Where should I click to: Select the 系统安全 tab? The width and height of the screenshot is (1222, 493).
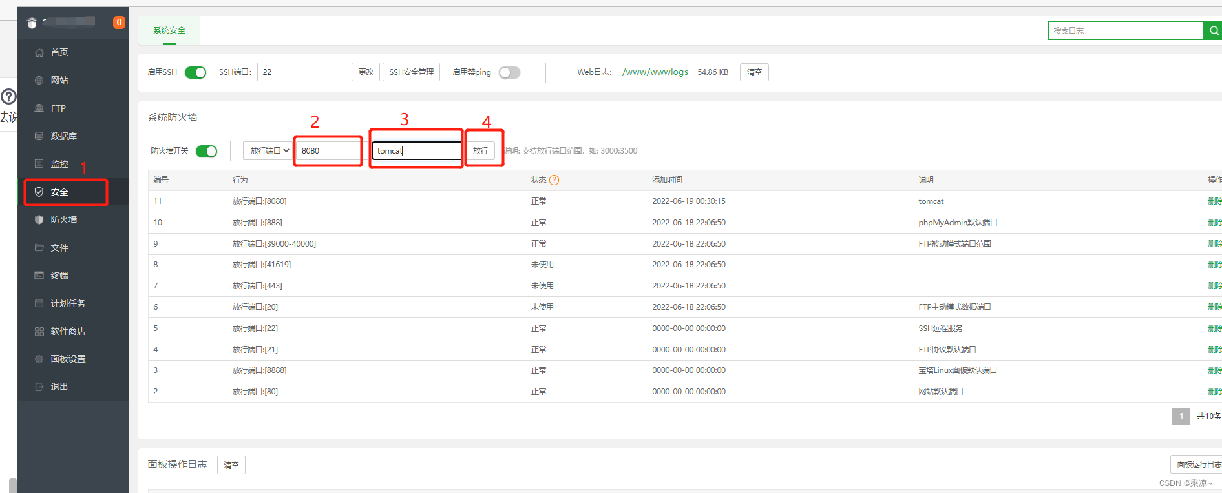pyautogui.click(x=169, y=30)
